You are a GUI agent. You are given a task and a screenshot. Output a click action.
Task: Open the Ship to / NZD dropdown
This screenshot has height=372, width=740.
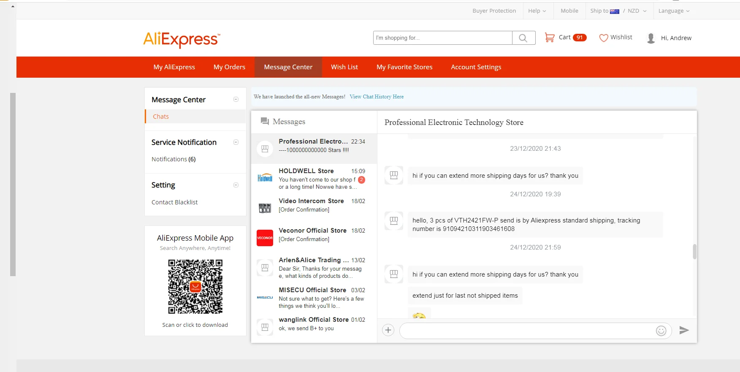(x=618, y=11)
